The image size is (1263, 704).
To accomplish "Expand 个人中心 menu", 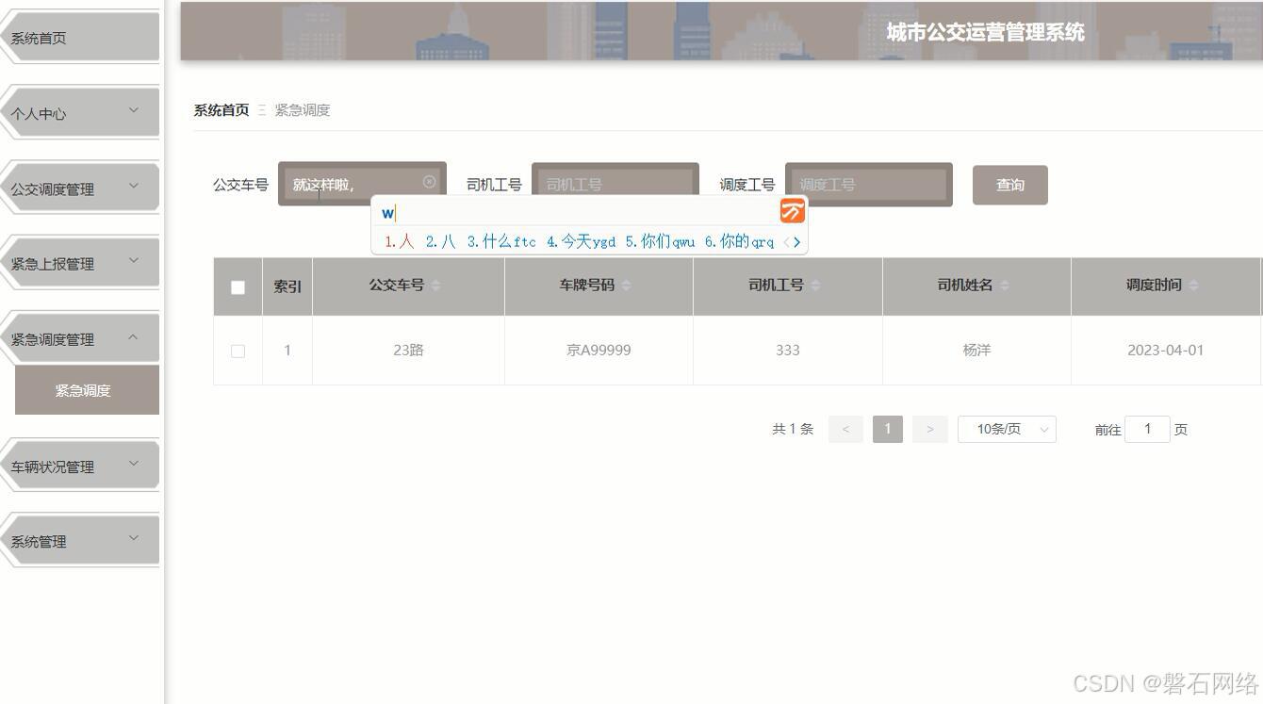I will pyautogui.click(x=80, y=112).
